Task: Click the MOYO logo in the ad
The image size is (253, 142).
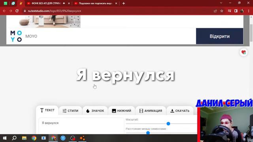Action: click(16, 36)
